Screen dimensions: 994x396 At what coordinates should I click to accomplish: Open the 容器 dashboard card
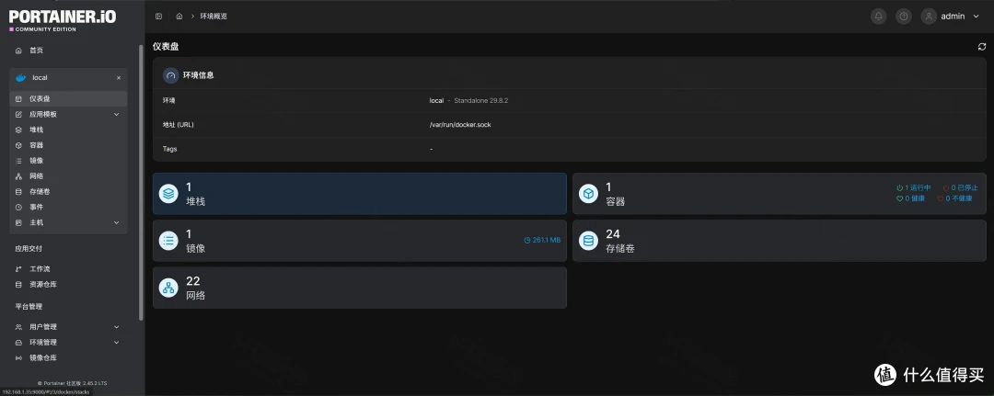780,194
